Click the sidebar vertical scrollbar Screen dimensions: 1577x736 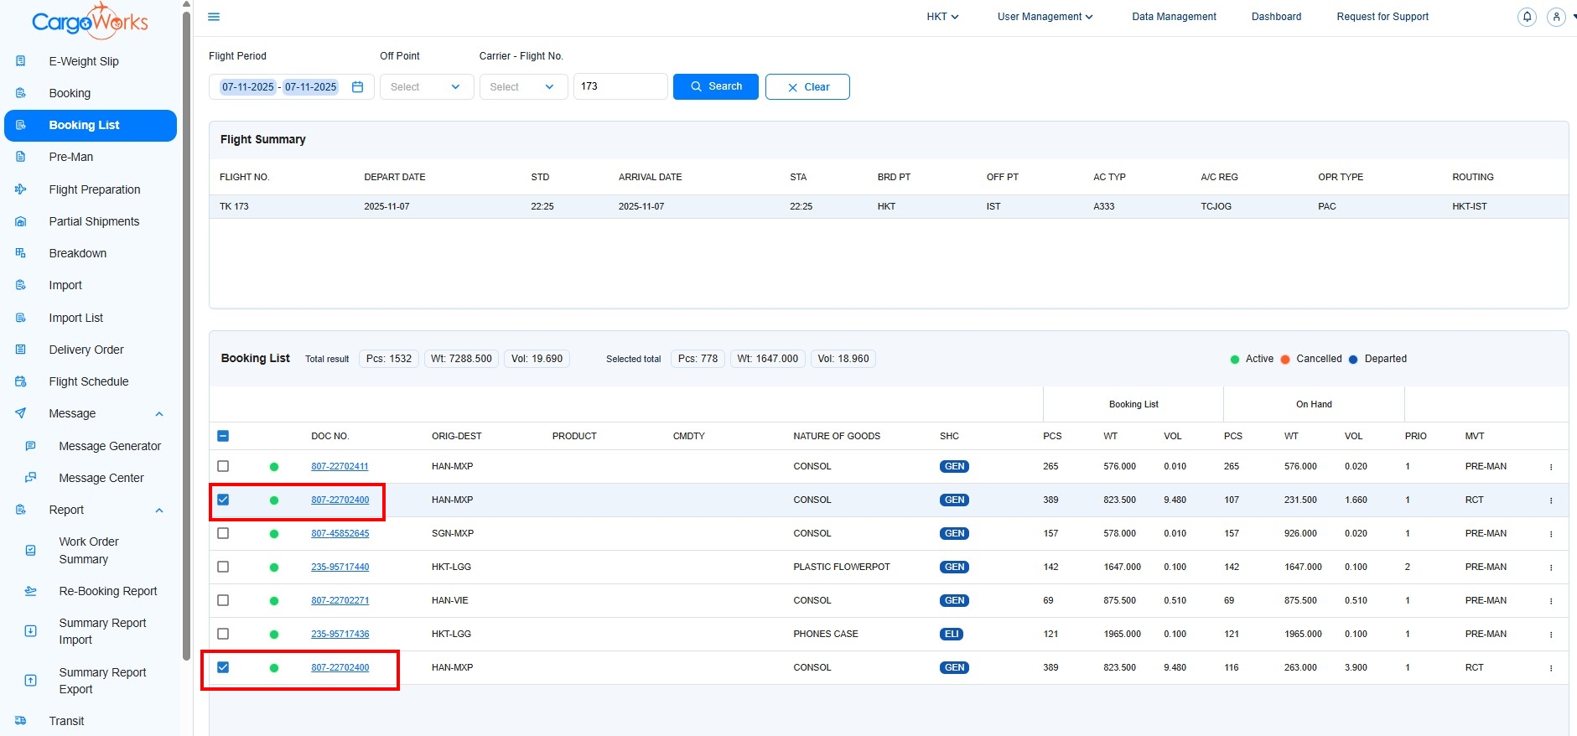pos(186,335)
